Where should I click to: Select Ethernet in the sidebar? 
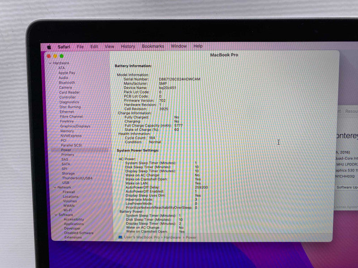pyautogui.click(x=67, y=112)
